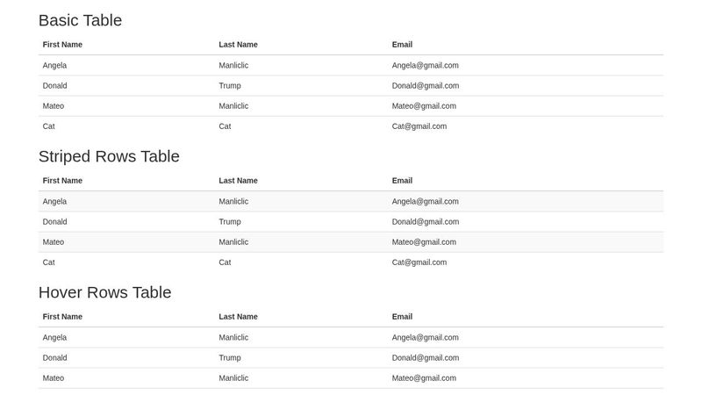Click First Name header in Basic Table
The height and width of the screenshot is (395, 702).
pos(62,45)
